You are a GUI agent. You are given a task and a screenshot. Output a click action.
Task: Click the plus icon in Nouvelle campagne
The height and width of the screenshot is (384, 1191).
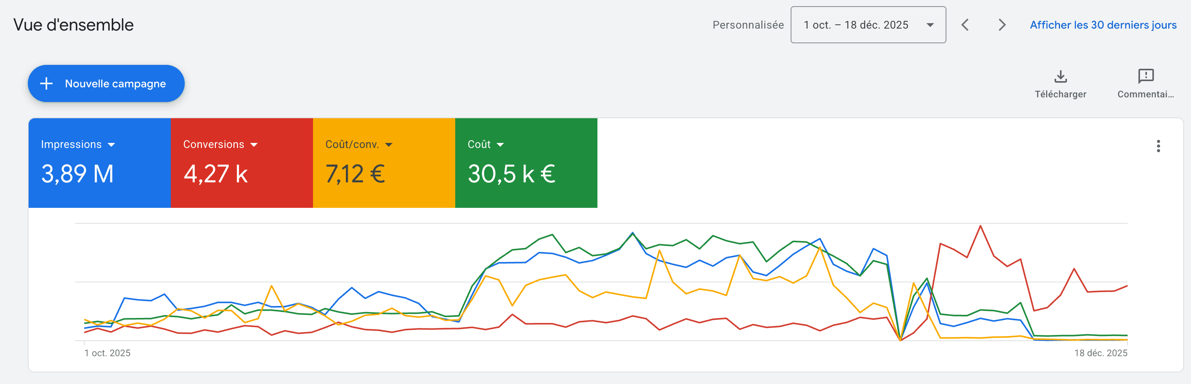coord(46,84)
